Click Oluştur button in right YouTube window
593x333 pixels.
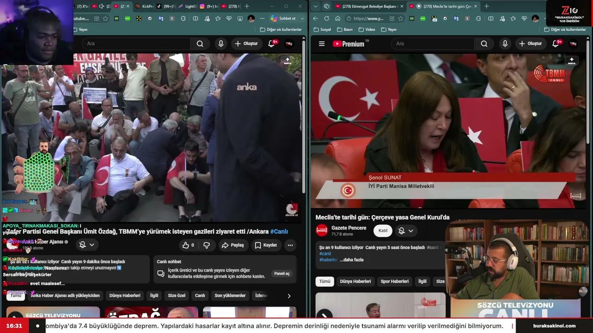[x=530, y=43]
